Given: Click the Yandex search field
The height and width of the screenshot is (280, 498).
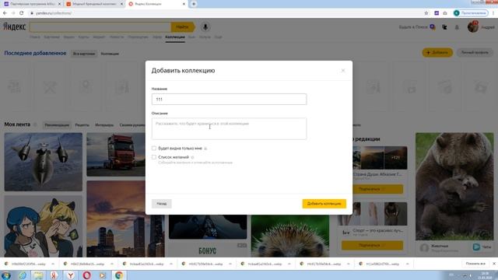Looking at the screenshot, I should [x=100, y=27].
